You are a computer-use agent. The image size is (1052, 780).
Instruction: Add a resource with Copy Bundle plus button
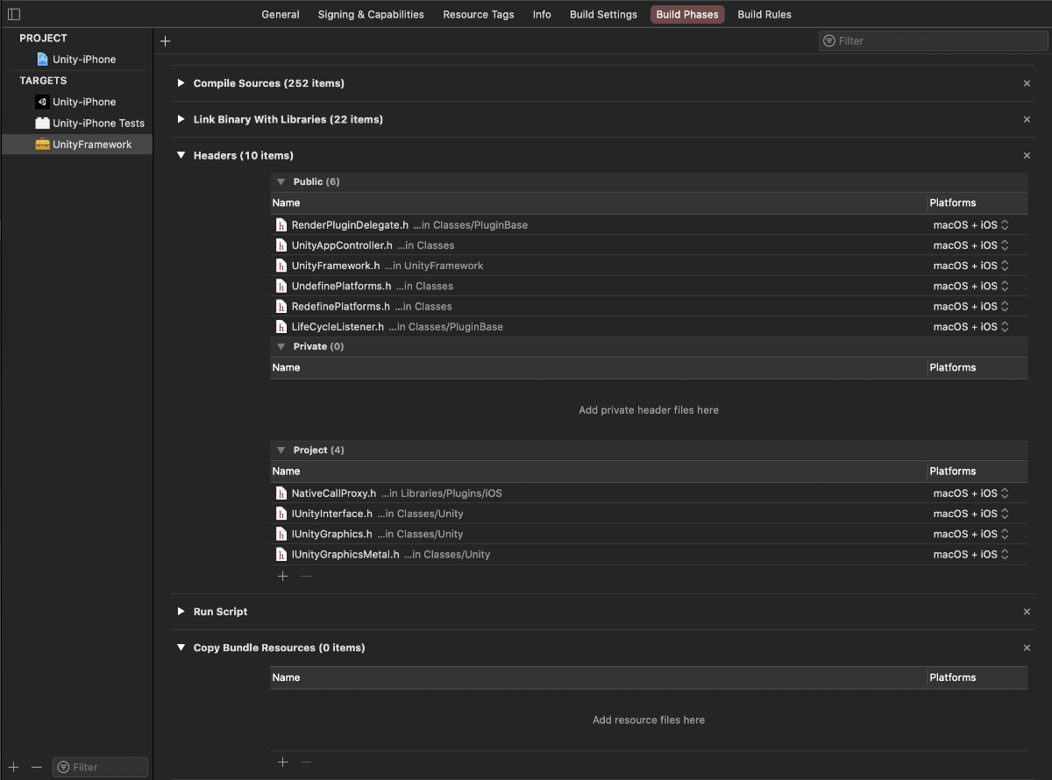[282, 762]
